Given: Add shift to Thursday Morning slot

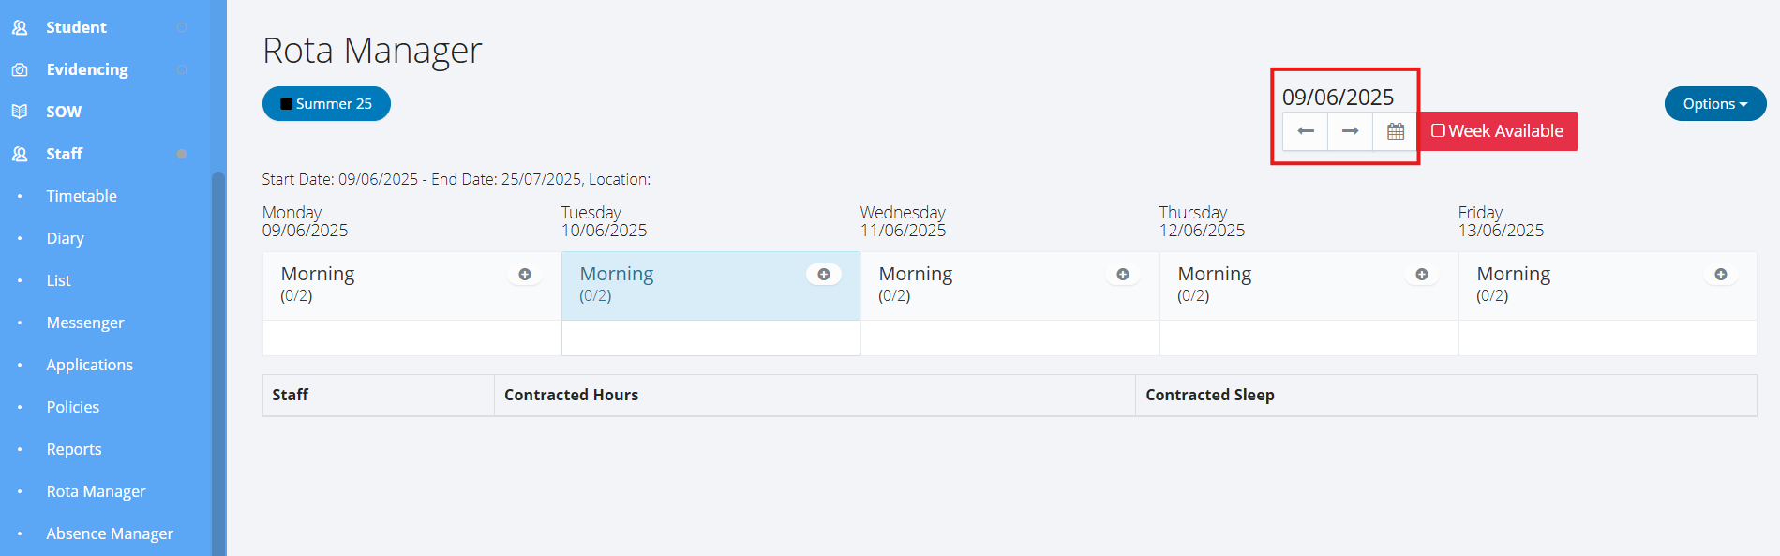Looking at the screenshot, I should [1422, 275].
